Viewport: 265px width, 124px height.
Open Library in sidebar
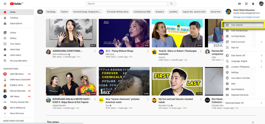[x=17, y=33]
